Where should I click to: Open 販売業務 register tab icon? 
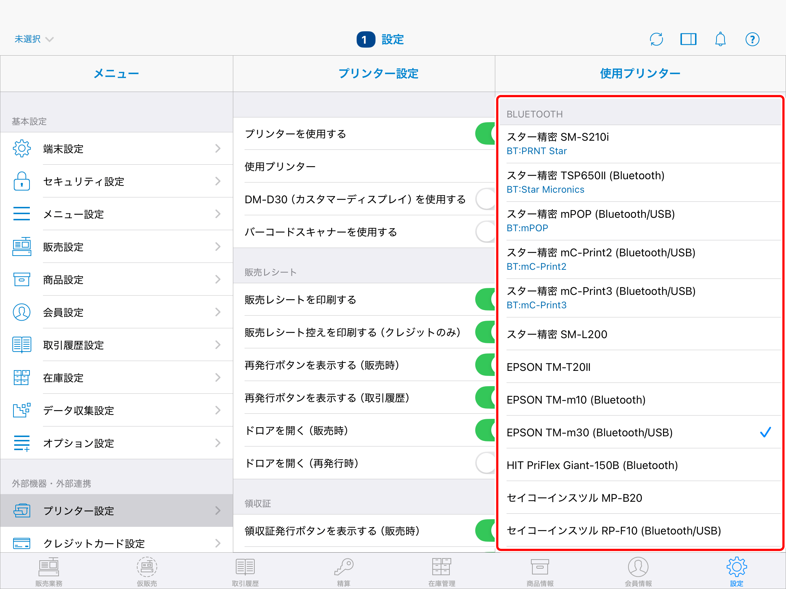click(x=49, y=567)
